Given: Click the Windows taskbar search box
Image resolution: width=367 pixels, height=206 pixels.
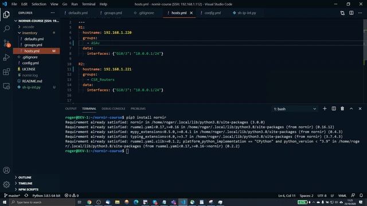Looking at the screenshot, I should 42,202.
